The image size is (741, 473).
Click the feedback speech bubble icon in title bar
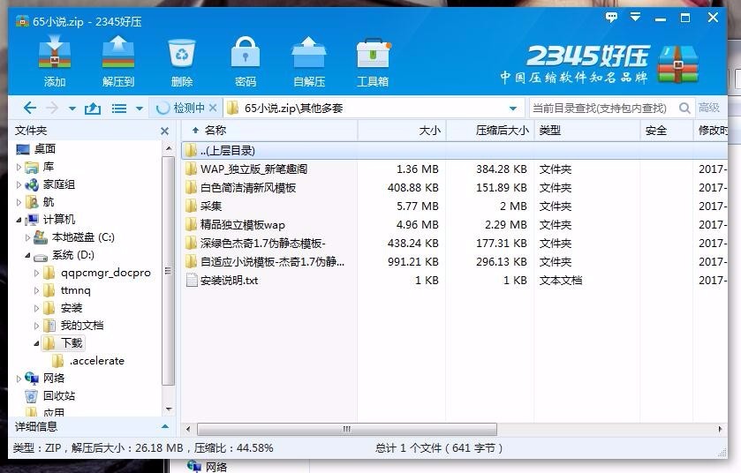tap(611, 18)
